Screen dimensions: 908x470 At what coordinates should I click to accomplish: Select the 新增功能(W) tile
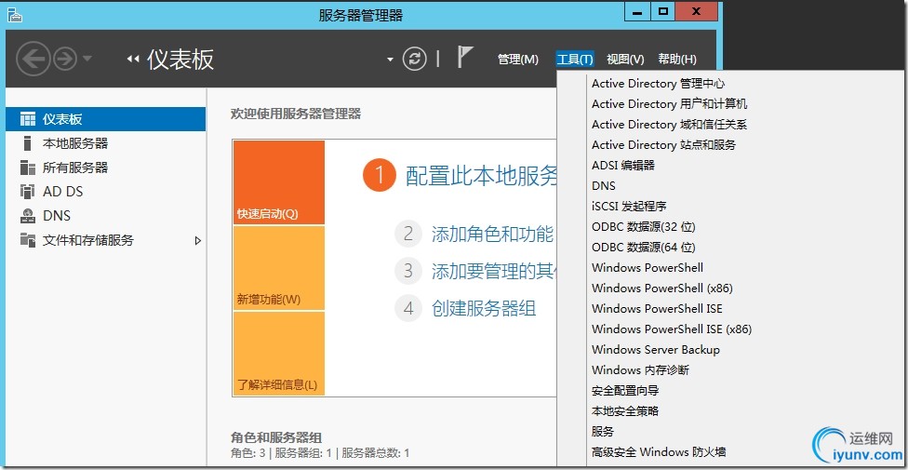278,268
